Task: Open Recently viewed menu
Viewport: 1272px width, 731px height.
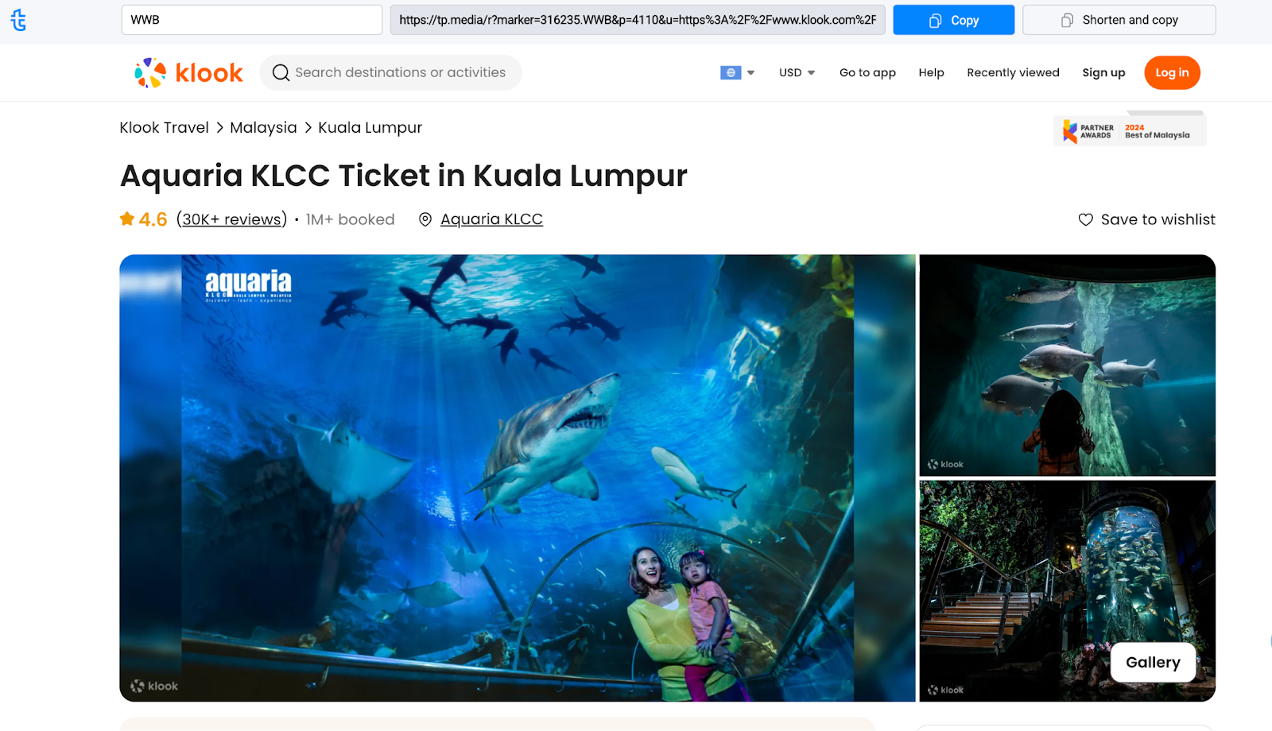Action: (x=1013, y=73)
